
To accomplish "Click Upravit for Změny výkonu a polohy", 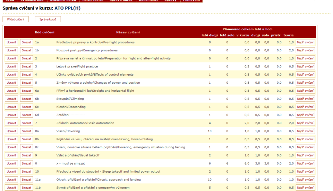I will click(x=11, y=83).
